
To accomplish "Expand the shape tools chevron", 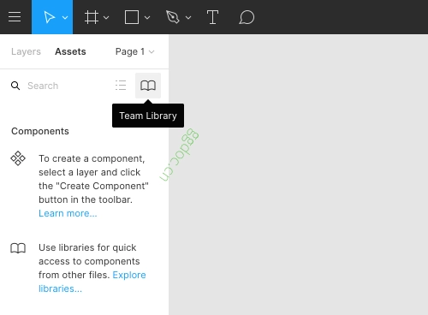I will pyautogui.click(x=147, y=17).
